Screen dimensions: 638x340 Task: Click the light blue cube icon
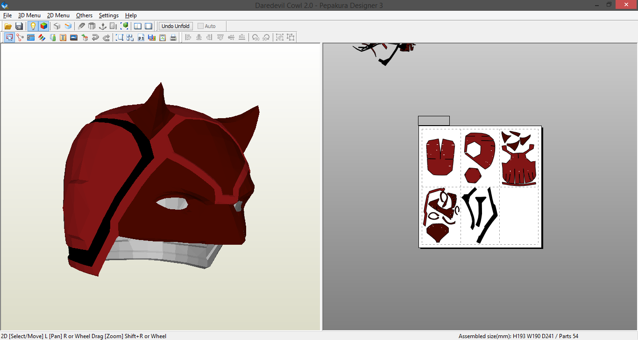[68, 26]
